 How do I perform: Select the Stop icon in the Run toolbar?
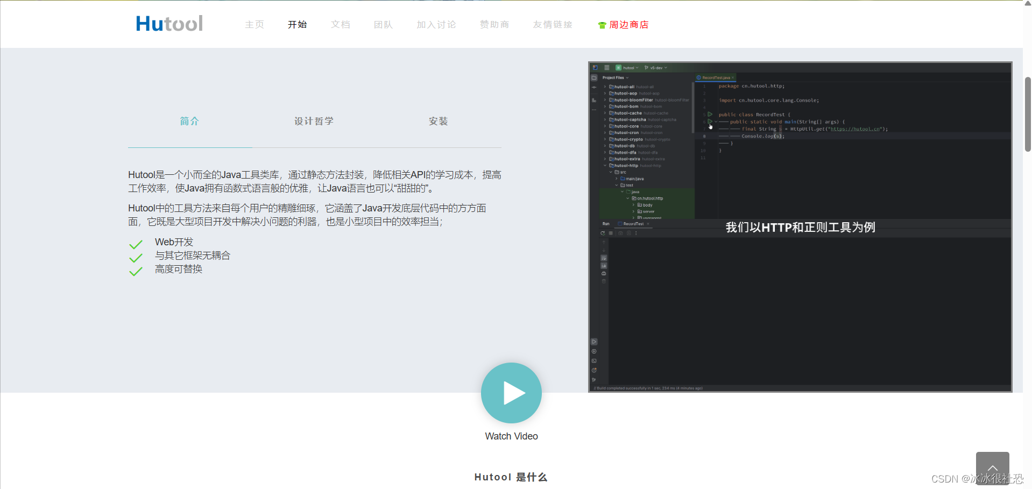pos(611,233)
